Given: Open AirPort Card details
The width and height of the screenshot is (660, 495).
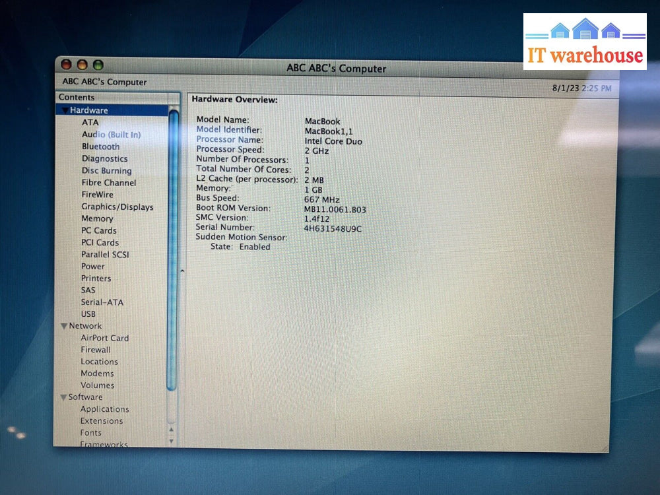Looking at the screenshot, I should (104, 338).
